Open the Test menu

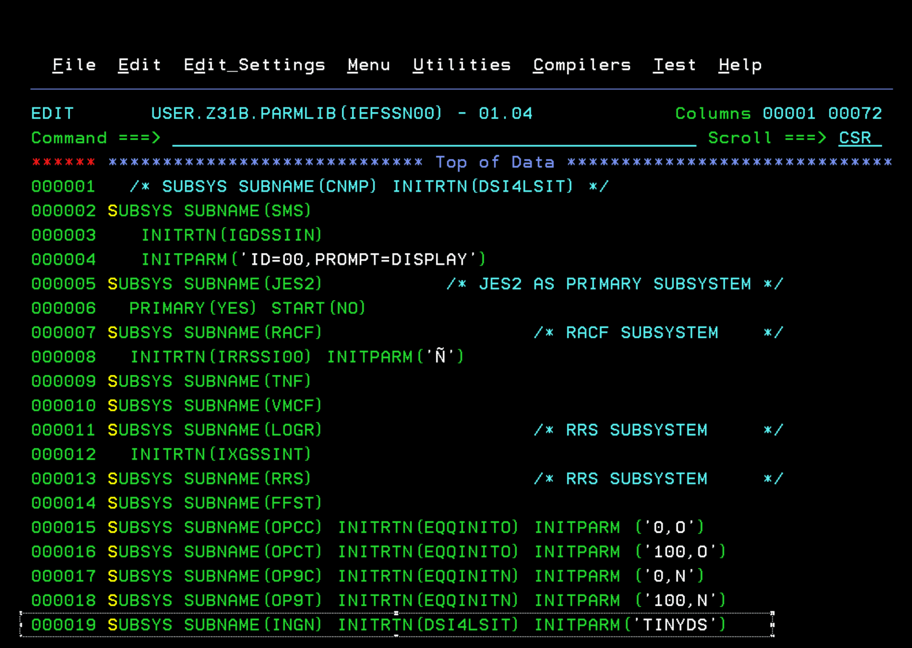(675, 65)
